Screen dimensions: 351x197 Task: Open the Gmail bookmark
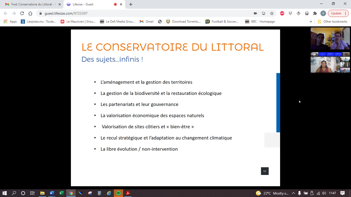click(147, 22)
